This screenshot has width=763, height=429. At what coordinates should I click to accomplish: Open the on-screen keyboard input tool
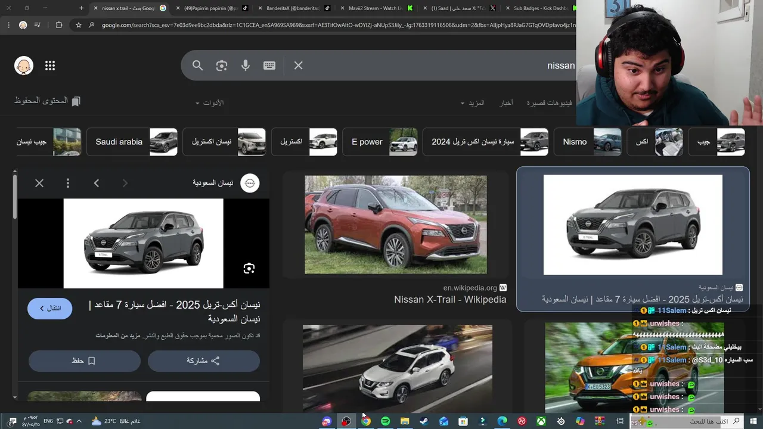coord(269,66)
